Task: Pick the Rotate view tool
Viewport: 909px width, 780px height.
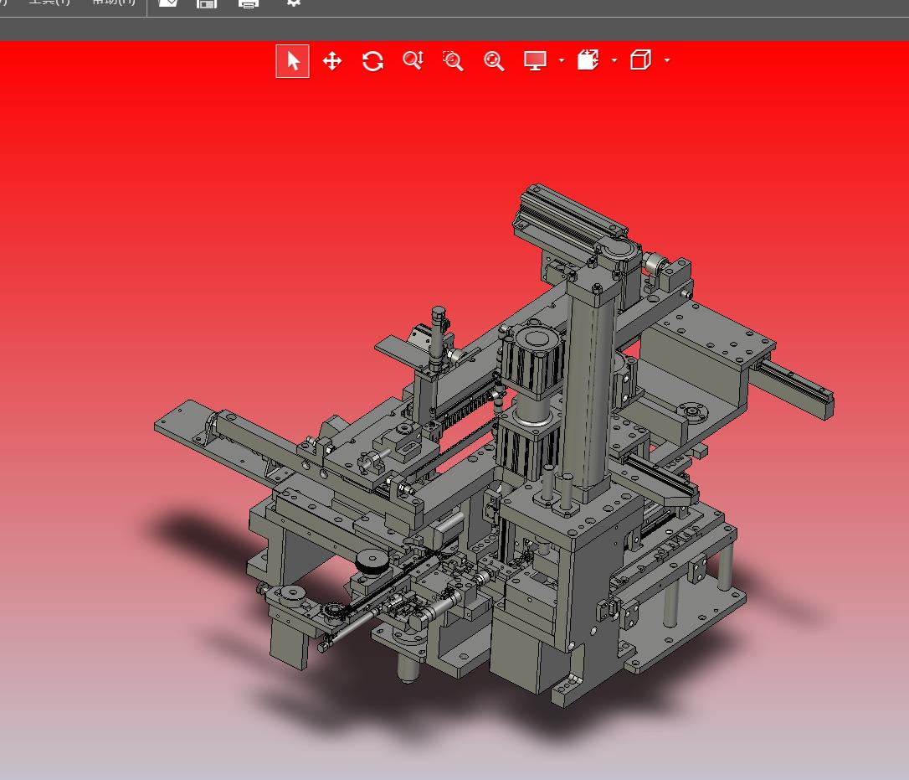Action: pyautogui.click(x=372, y=61)
